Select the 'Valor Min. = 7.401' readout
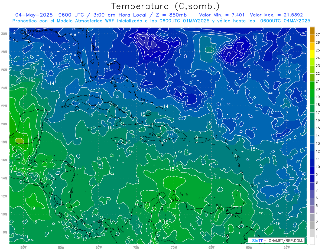Viewport: 325px width, 251px height. coord(222,15)
